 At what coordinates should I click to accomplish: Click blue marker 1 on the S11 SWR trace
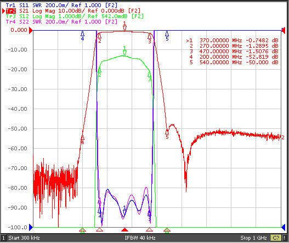[x=124, y=210]
